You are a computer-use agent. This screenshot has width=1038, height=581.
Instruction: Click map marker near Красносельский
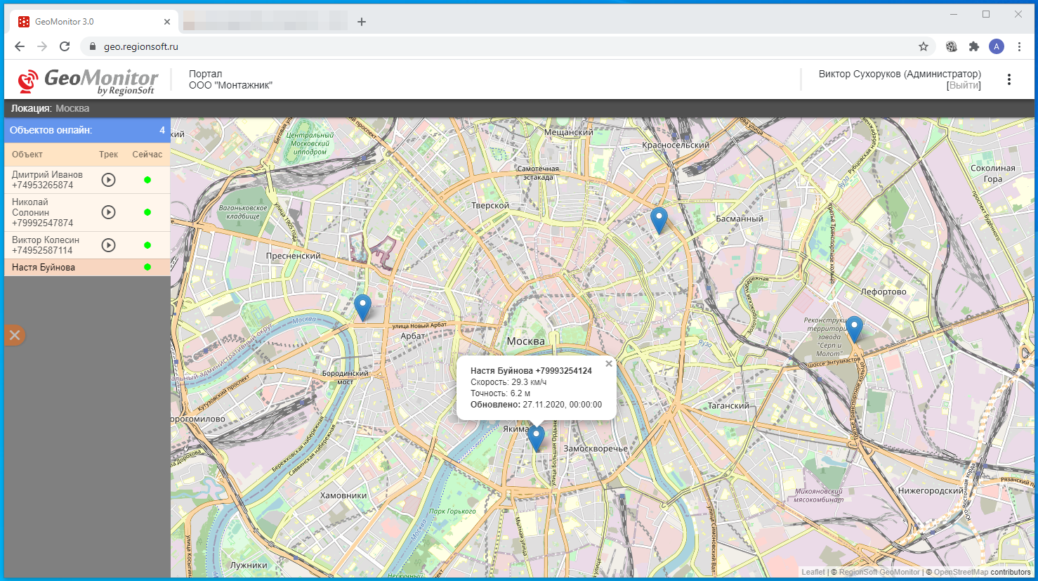point(658,219)
